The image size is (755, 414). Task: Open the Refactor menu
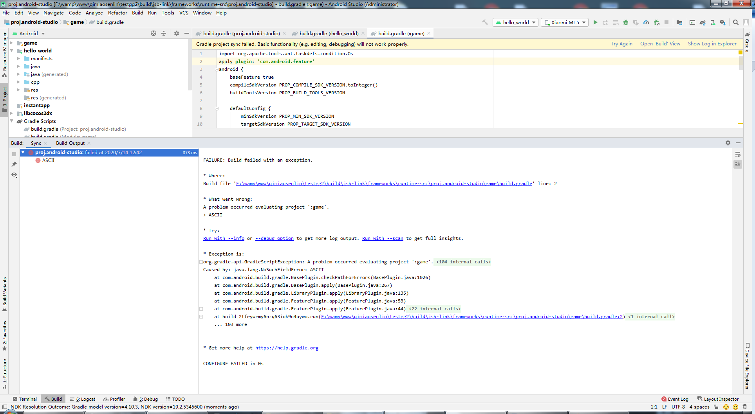[117, 13]
